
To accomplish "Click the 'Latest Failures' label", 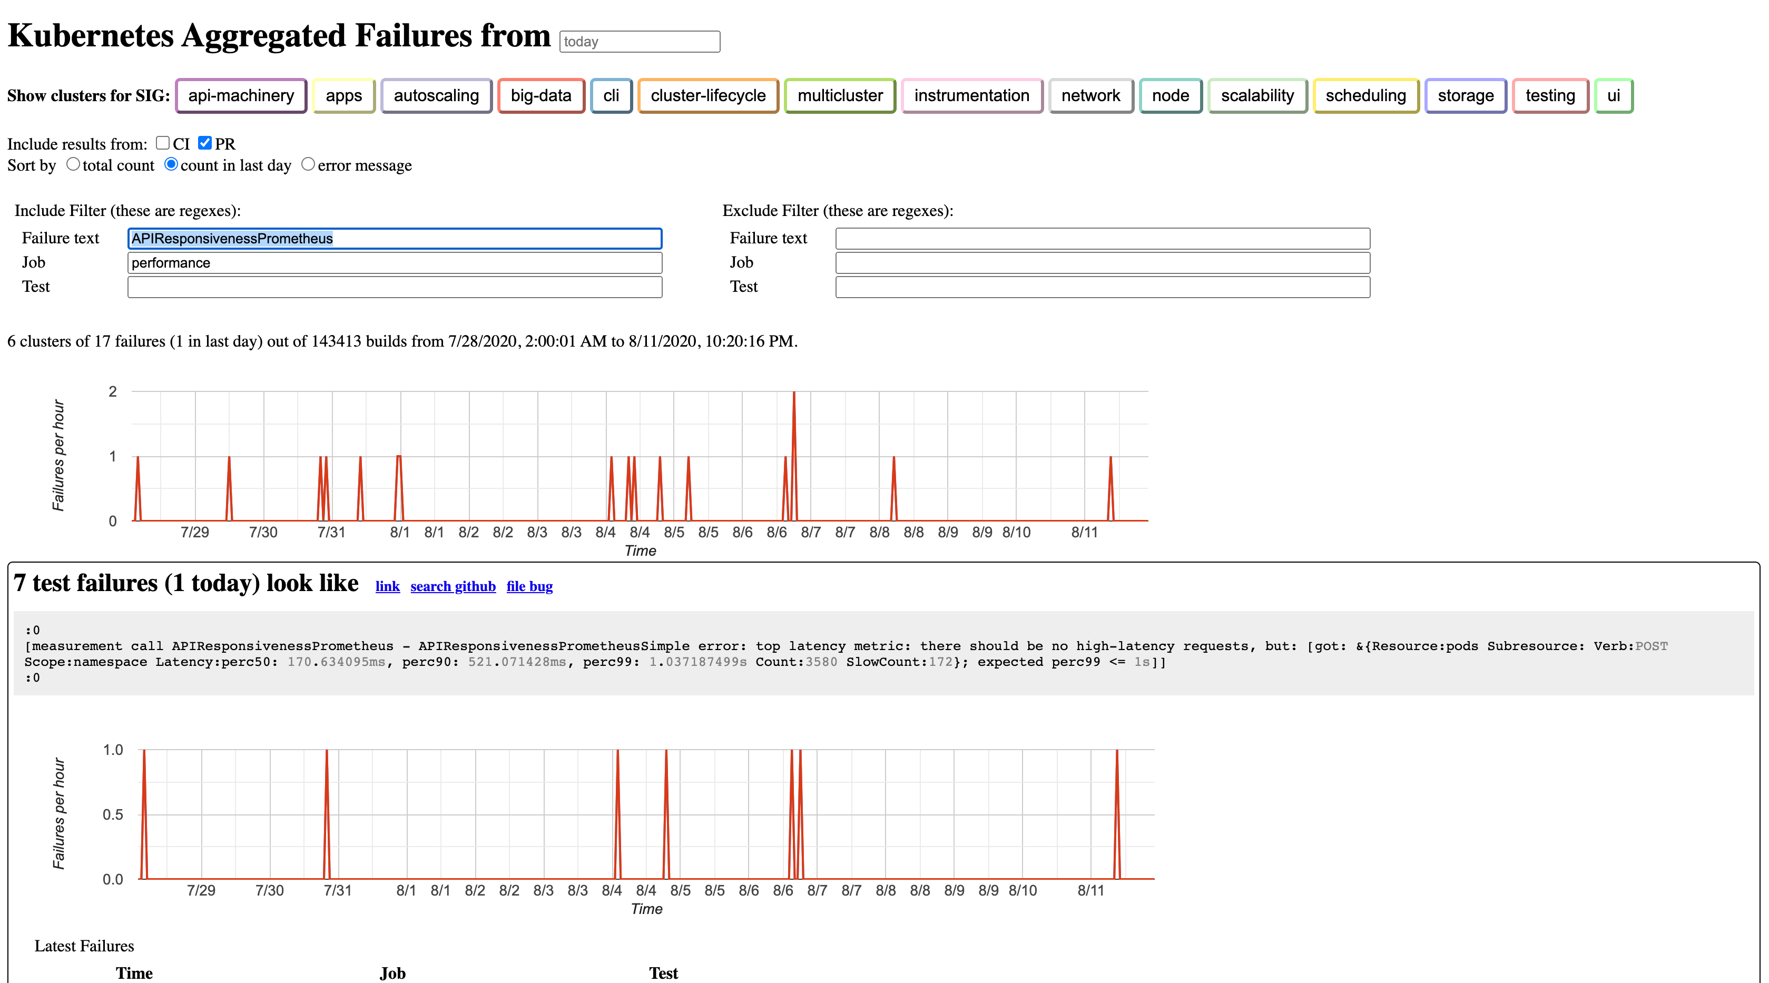I will [x=84, y=946].
